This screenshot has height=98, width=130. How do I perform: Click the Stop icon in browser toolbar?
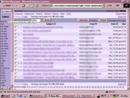pyautogui.click(x=23, y=6)
